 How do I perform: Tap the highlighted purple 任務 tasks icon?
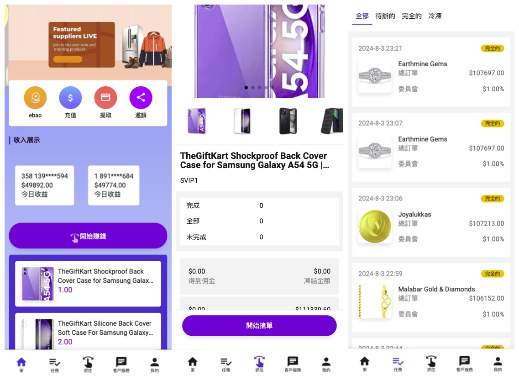point(398,363)
